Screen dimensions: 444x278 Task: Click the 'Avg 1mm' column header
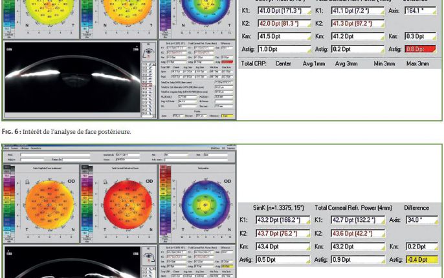tap(314, 63)
